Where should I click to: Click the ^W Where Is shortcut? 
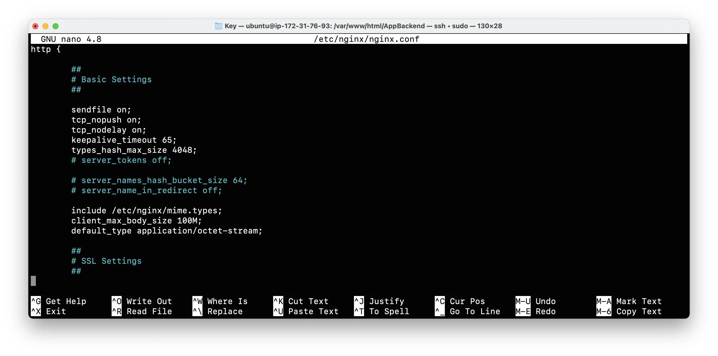pyautogui.click(x=220, y=301)
